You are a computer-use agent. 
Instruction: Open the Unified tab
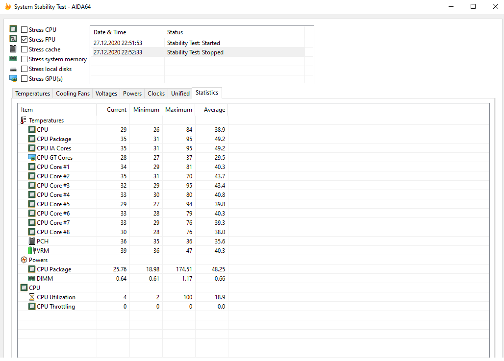180,94
